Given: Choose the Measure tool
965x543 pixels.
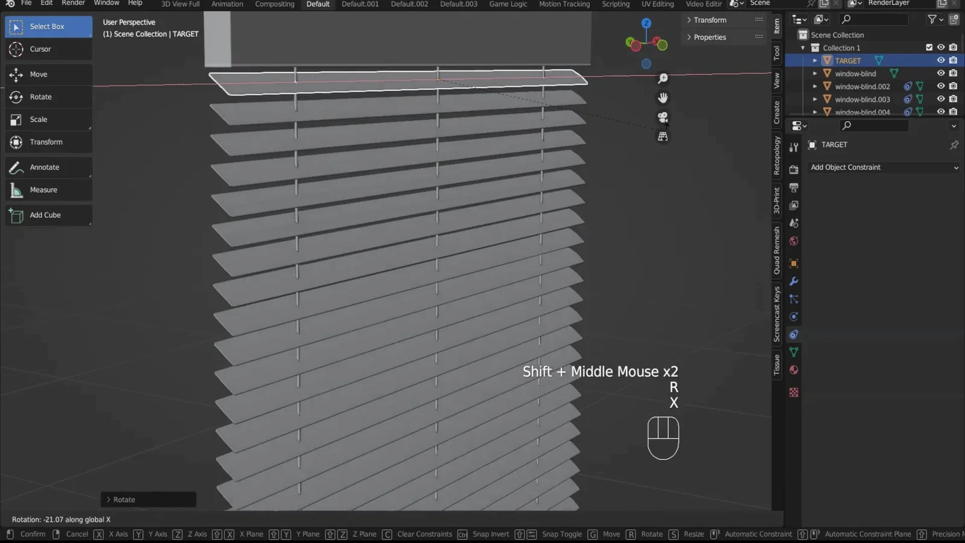Looking at the screenshot, I should coord(48,190).
